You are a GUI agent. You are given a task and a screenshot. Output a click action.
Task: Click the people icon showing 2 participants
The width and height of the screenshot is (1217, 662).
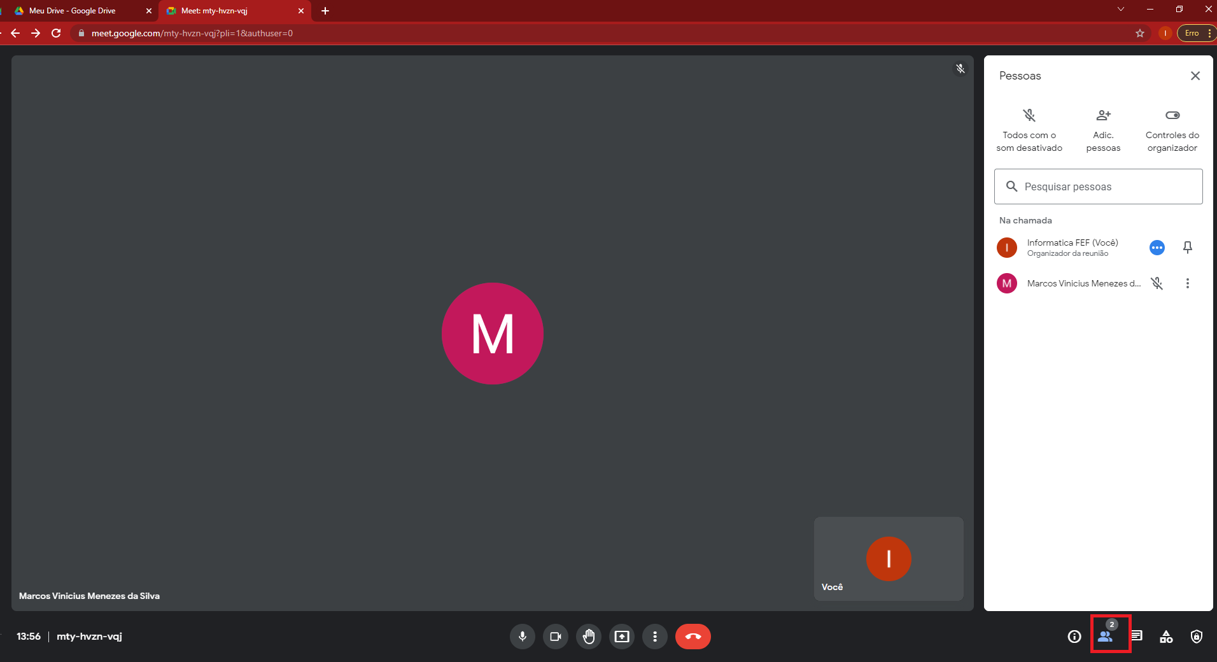pos(1106,635)
